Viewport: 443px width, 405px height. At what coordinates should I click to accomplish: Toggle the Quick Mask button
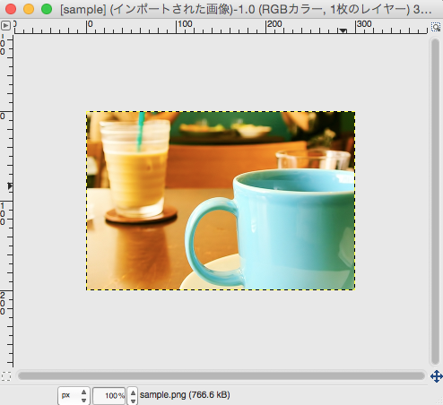[6, 376]
